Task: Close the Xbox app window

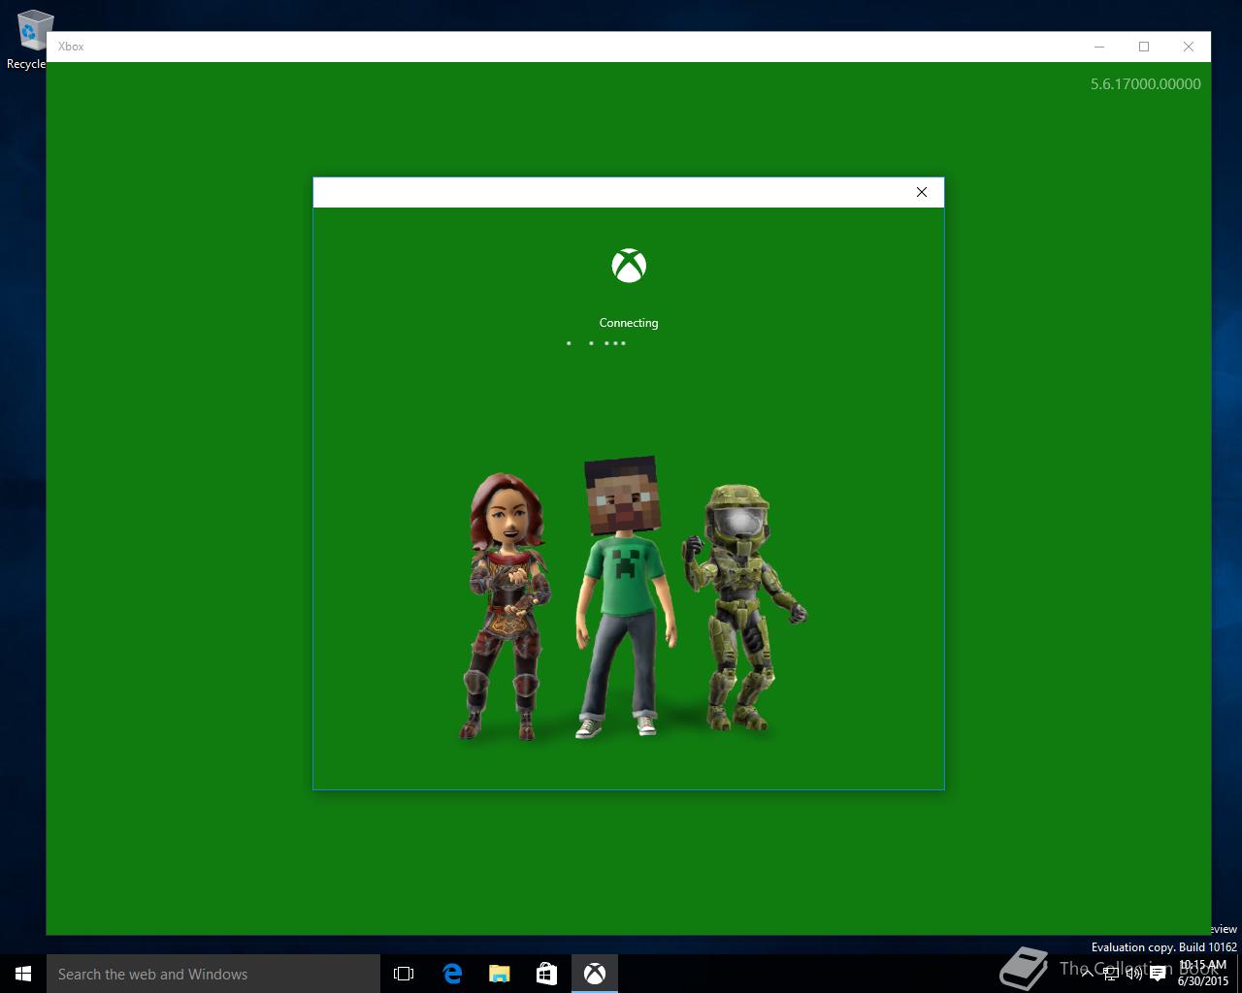Action: (x=1189, y=47)
